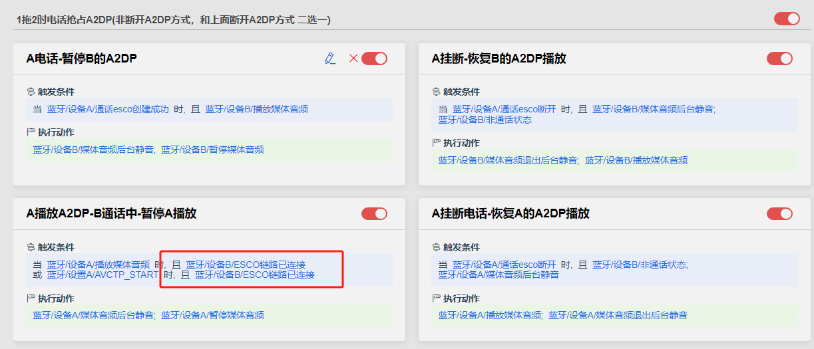Open the 蓝牙/设备A/媒体音频退出后台静音 action link

coord(618,315)
